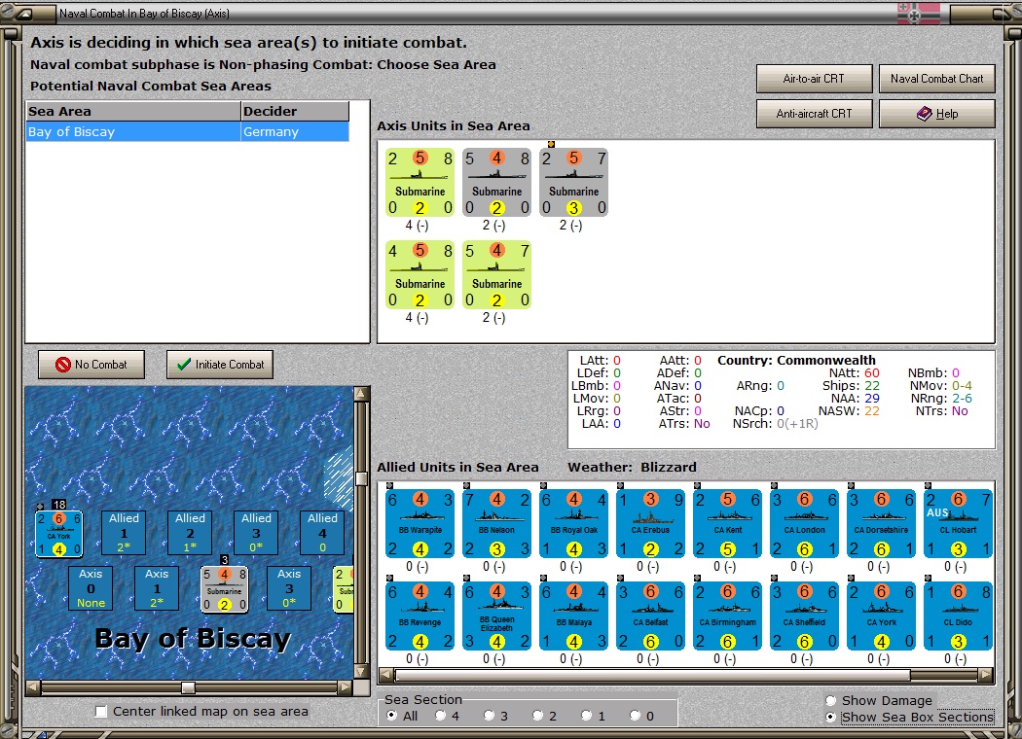Pick the Axis Submarine rated 4-5-8

pos(420,275)
